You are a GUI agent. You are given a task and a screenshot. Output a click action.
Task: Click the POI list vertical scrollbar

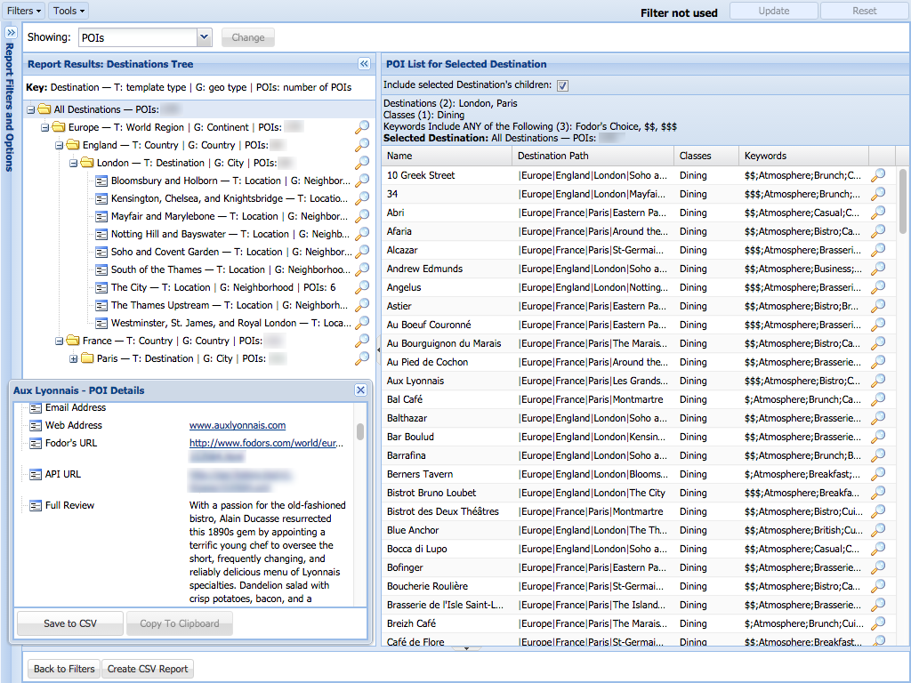[x=902, y=201]
